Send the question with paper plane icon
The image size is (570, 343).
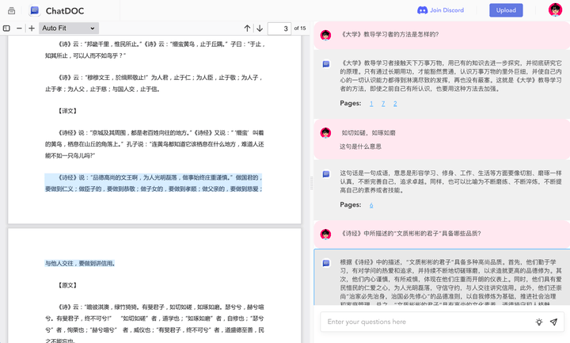coord(553,322)
